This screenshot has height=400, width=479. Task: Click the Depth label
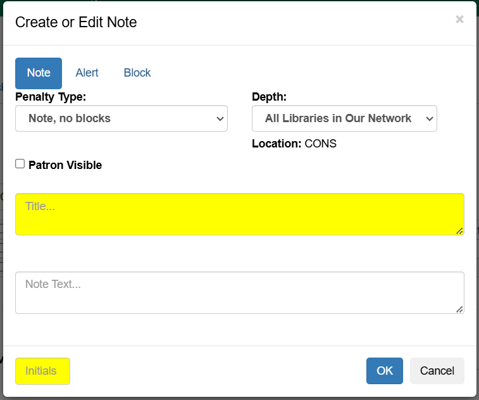[269, 97]
